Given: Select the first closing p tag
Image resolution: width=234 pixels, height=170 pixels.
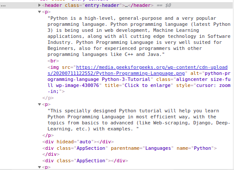Looking at the screenshot, I should [48, 98].
